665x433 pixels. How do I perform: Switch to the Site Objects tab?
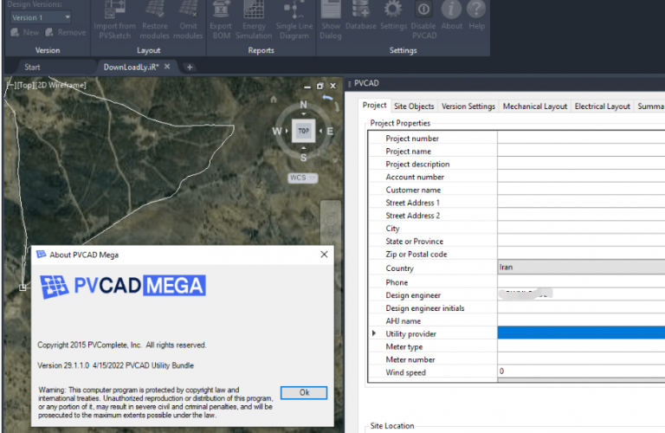coord(414,107)
